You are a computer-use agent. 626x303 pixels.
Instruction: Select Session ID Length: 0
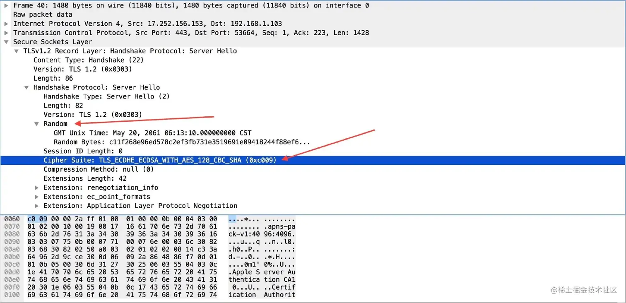point(313,151)
